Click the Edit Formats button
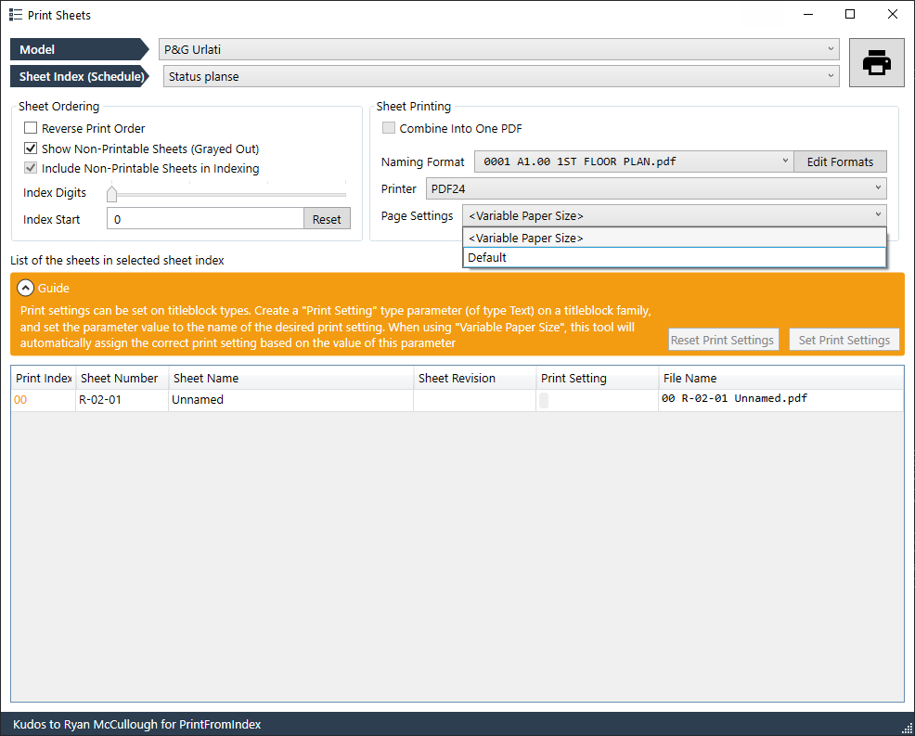Viewport: 915px width, 736px height. (x=840, y=161)
